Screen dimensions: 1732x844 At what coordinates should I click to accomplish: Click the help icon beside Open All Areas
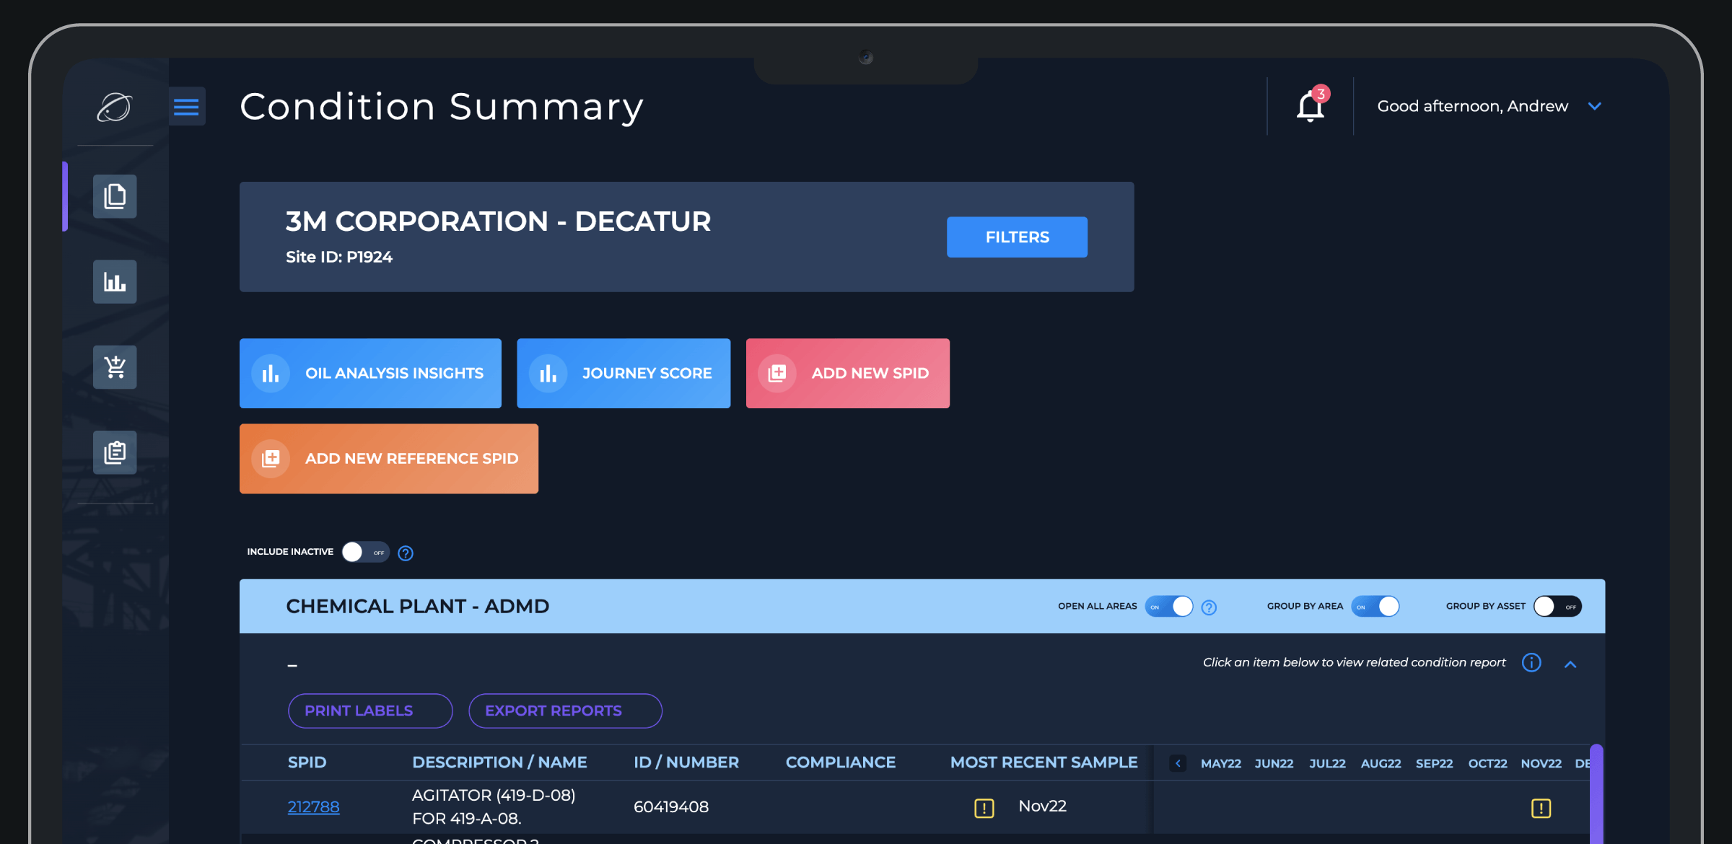pos(1209,607)
